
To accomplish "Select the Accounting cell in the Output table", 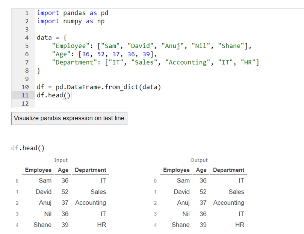I will click(228, 203).
